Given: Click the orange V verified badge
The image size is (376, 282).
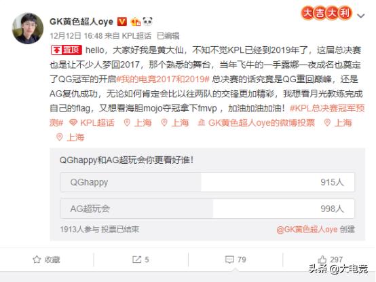Looking at the screenshot, I should coord(121,22).
